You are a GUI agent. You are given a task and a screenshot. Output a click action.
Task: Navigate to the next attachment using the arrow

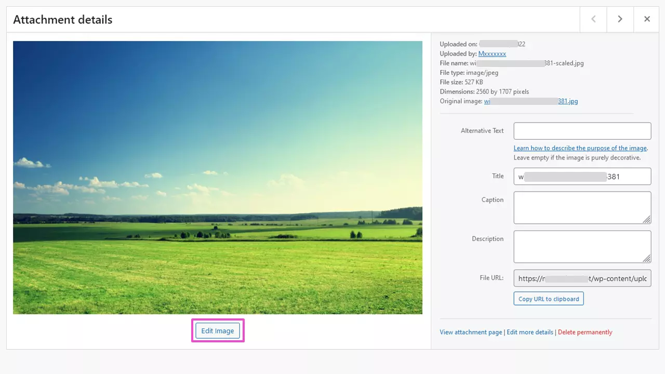tap(620, 19)
